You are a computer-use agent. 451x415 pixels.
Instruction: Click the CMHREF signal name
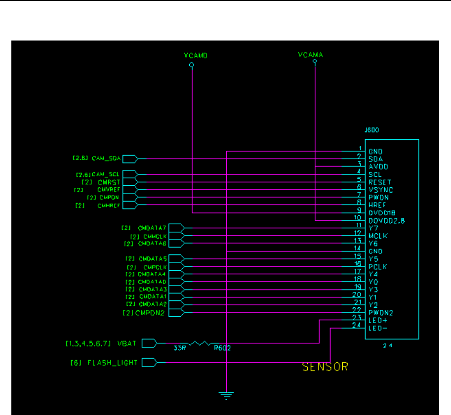click(109, 206)
